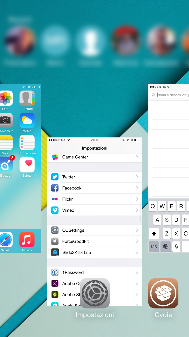The width and height of the screenshot is (189, 337).
Task: Tap the W key on Cydia keyboard
Action: tap(162, 206)
